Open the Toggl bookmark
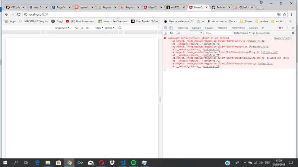The height and width of the screenshot is (167, 298). click(x=57, y=21)
